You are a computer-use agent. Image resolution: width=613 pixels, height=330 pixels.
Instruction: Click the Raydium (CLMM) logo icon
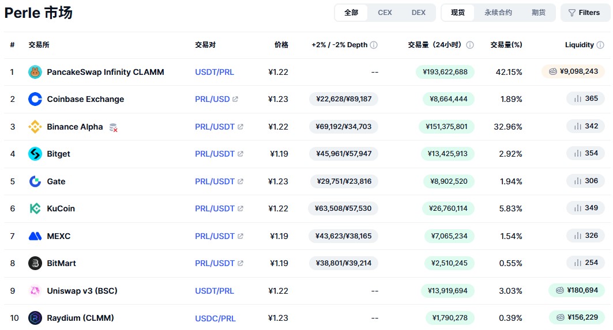[35, 318]
